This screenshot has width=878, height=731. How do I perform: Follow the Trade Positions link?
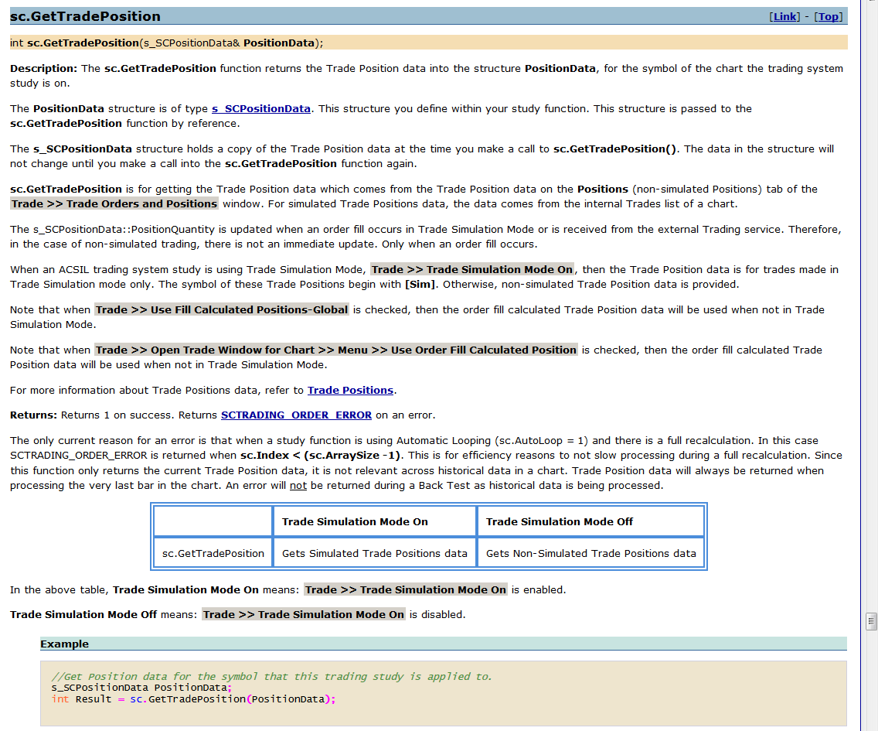(x=351, y=390)
